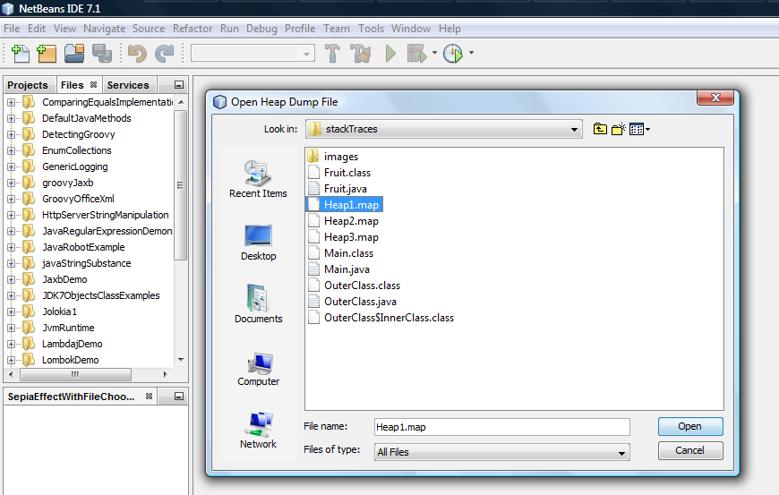
Task: Open the Profile Project dropdown arrow
Action: 472,53
